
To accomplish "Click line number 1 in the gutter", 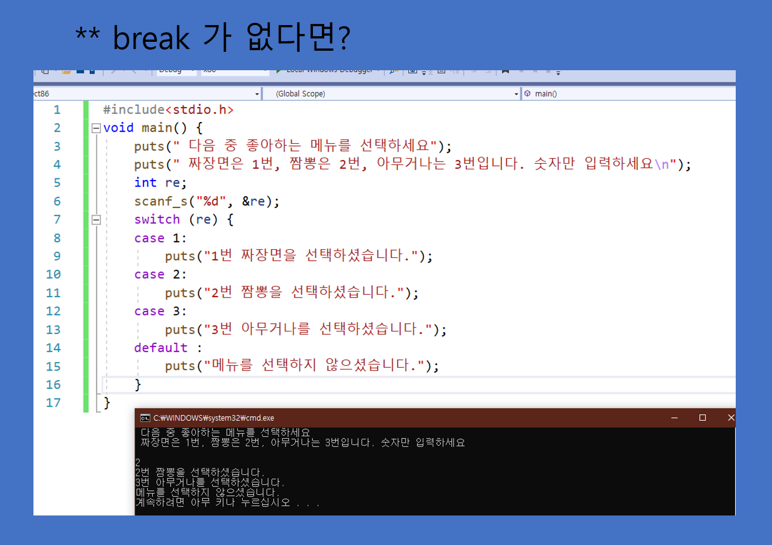I will tap(57, 110).
